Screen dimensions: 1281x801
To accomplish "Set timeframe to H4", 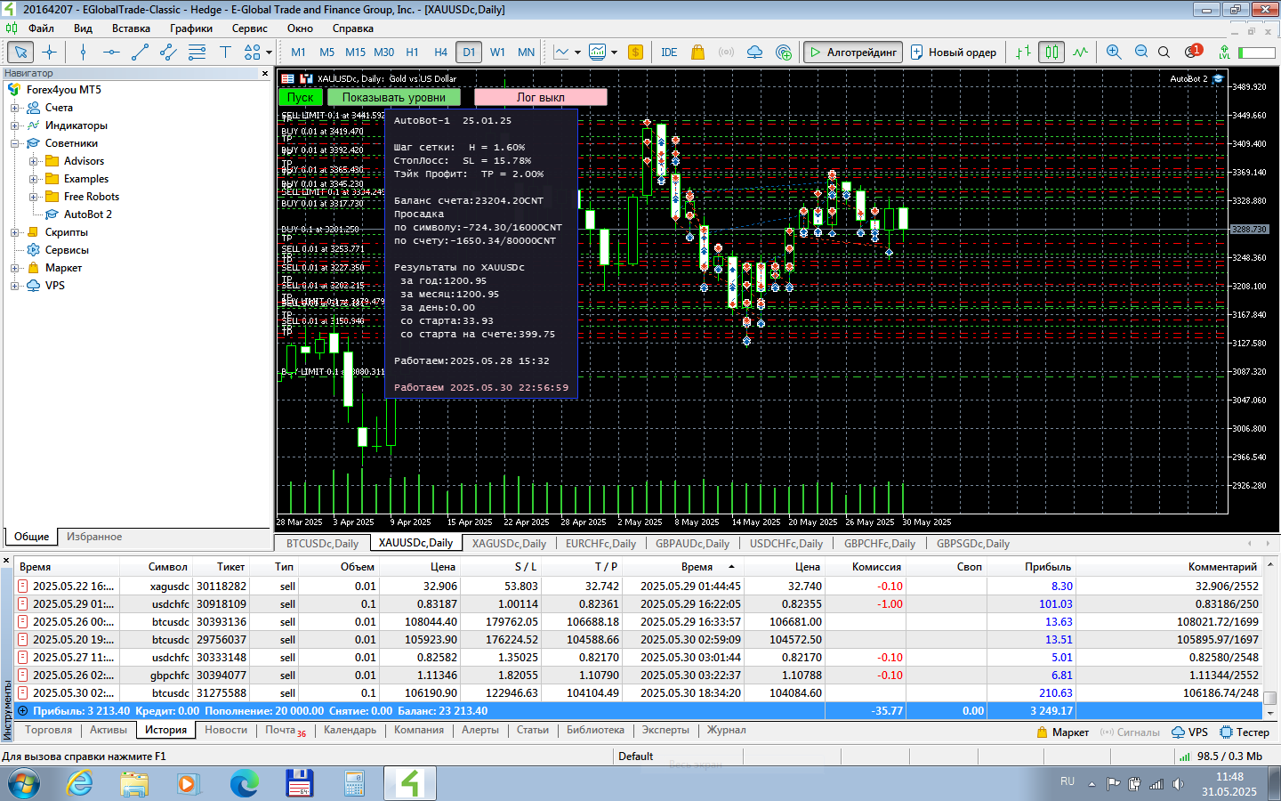I will click(440, 53).
